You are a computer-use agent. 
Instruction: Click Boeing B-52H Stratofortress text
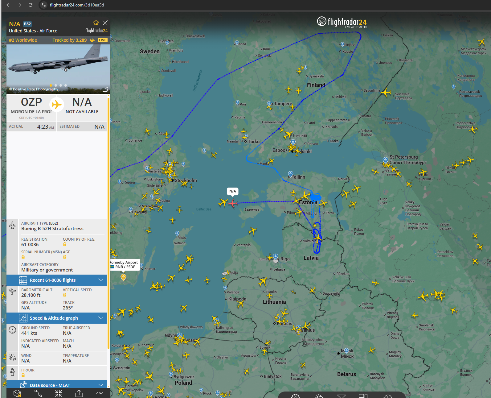point(52,229)
